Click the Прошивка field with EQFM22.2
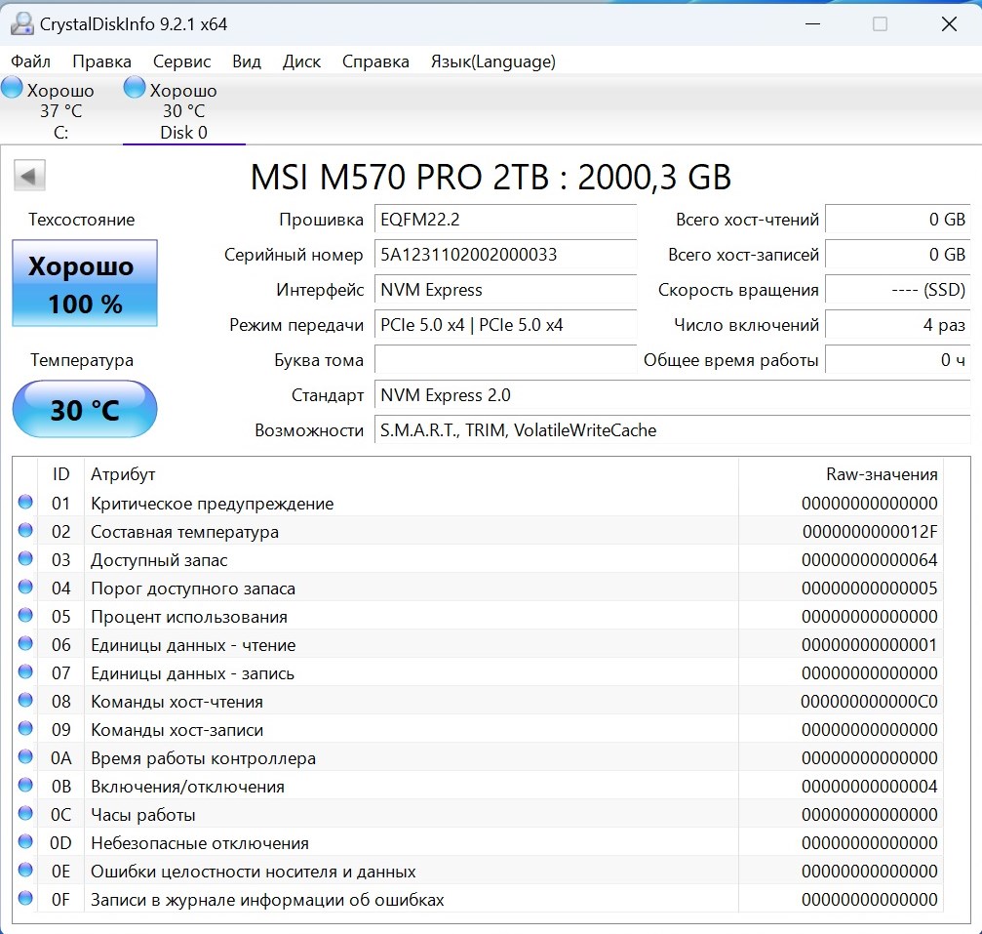Image resolution: width=982 pixels, height=934 pixels. [x=505, y=220]
